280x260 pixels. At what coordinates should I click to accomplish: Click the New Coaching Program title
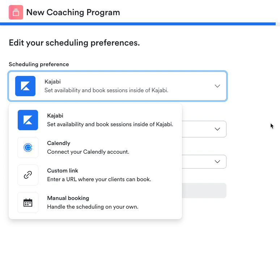point(73,12)
